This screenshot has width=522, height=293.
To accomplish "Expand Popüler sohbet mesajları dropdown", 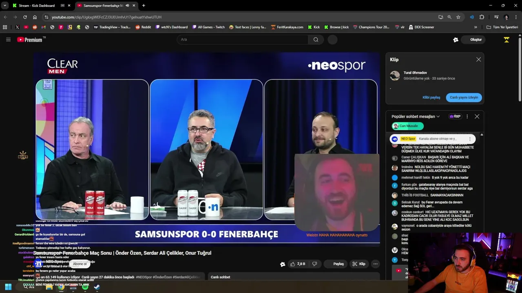I will (416, 116).
